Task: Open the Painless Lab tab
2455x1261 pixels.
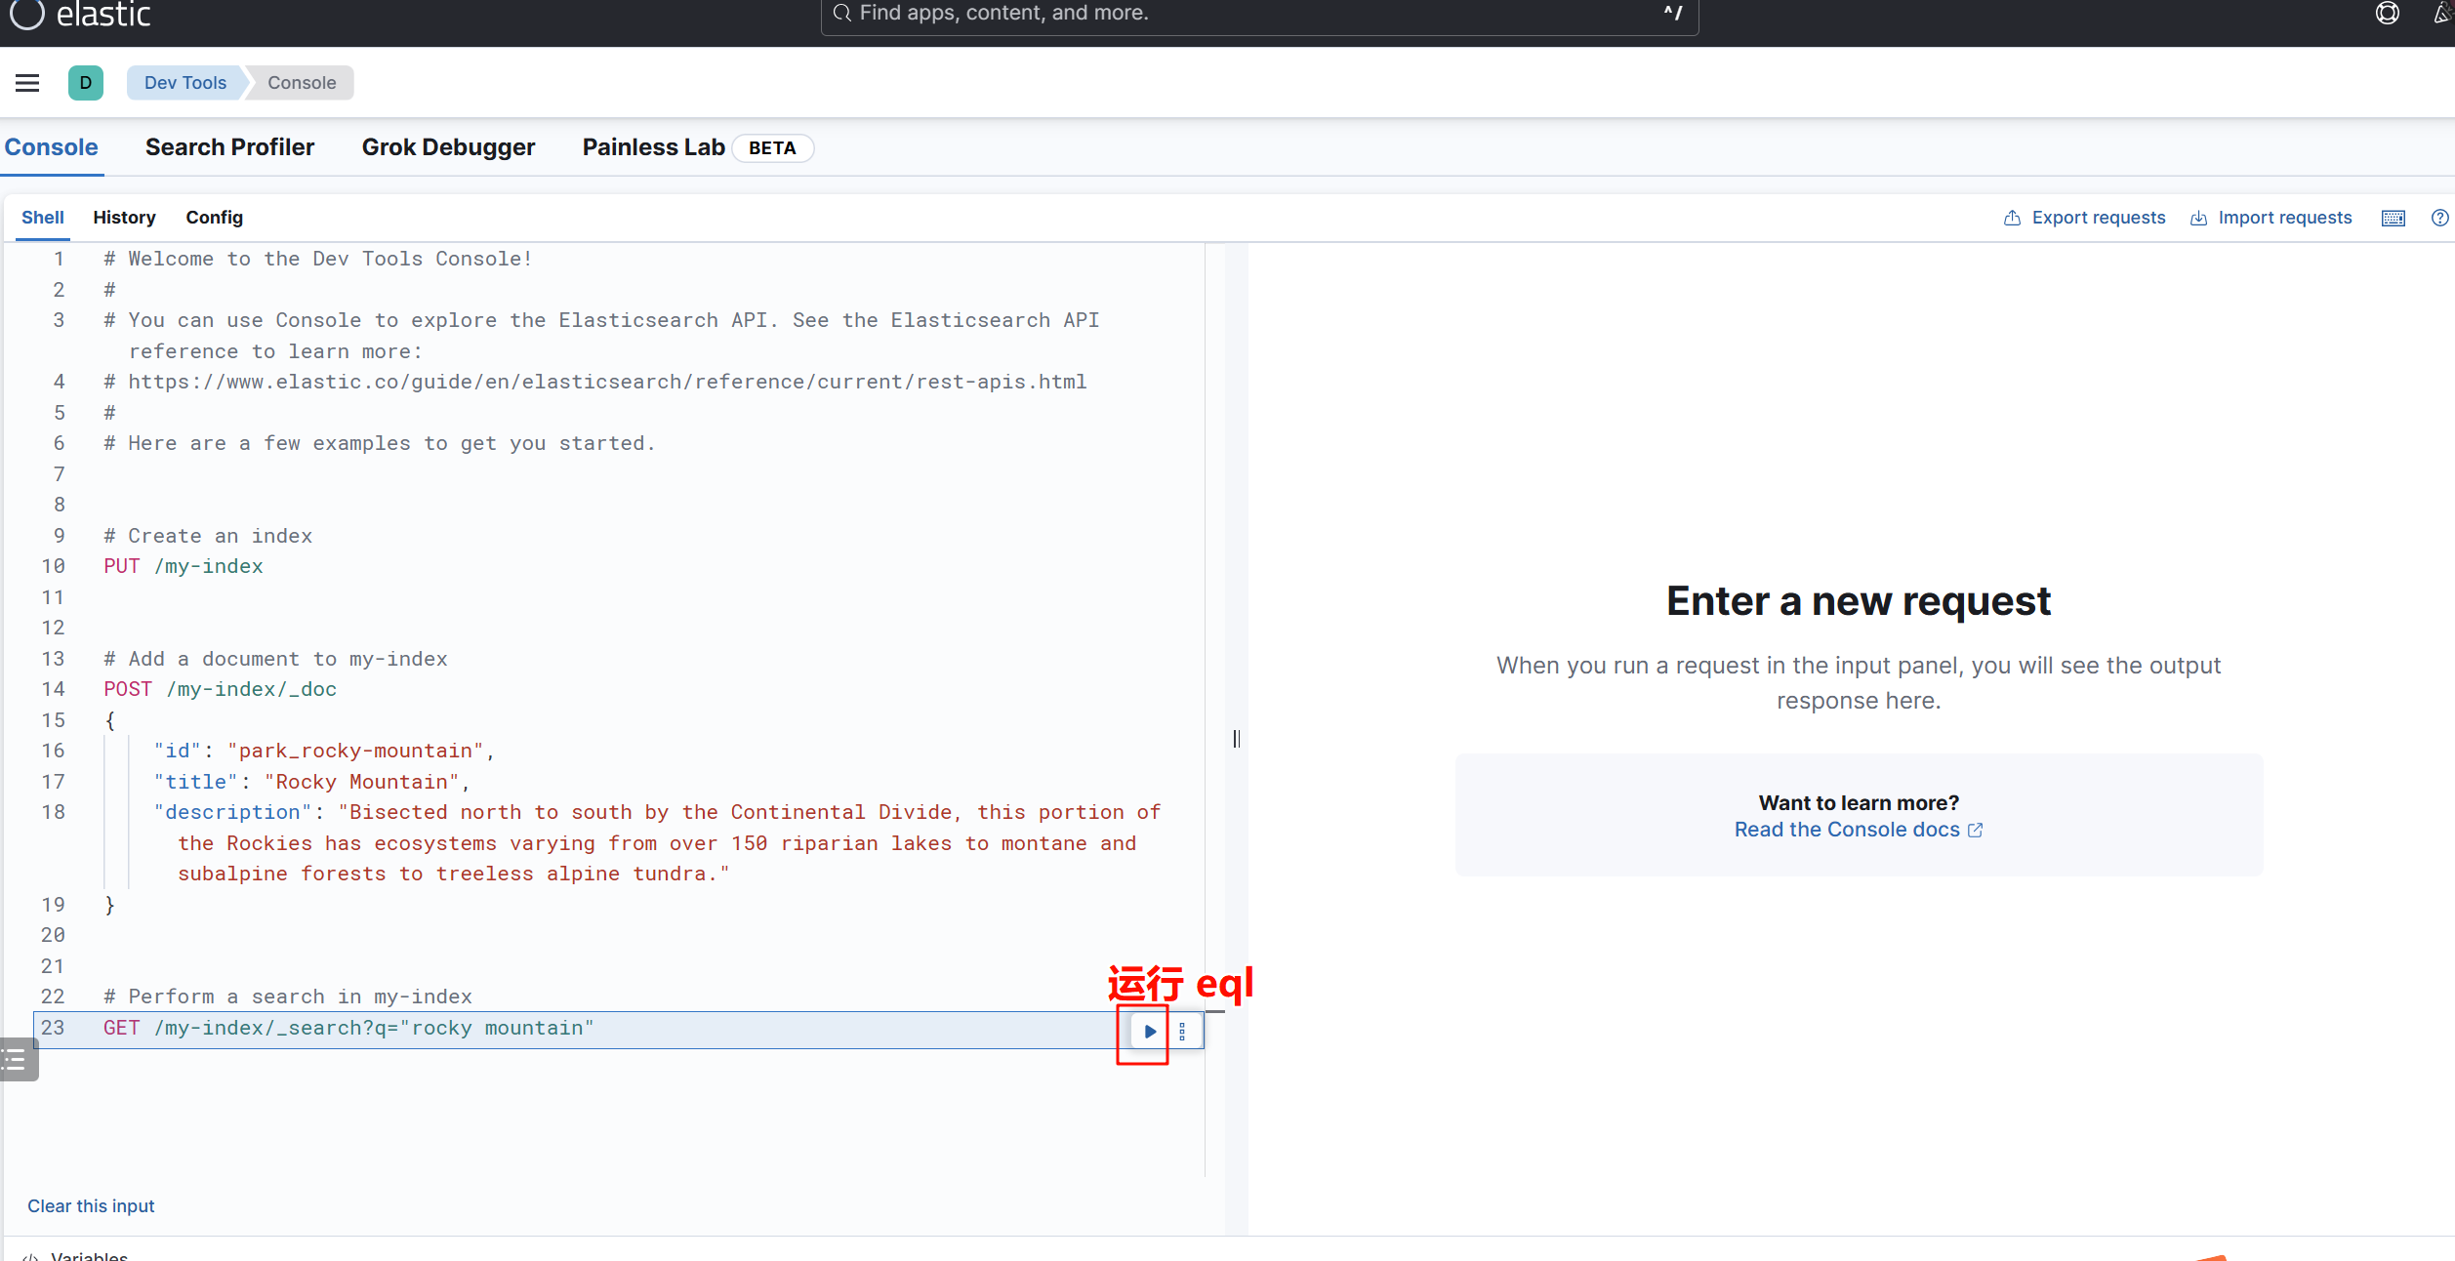Action: 653,147
